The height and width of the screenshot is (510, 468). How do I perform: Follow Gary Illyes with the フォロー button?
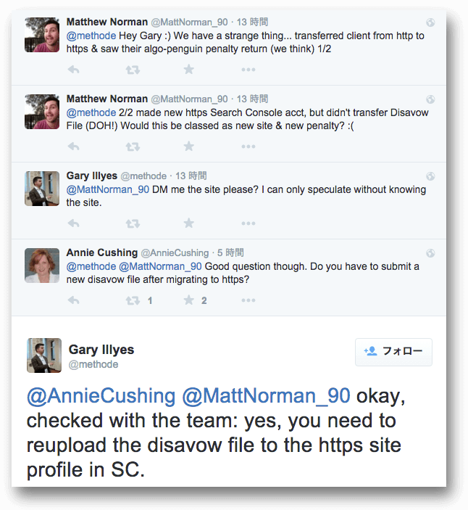coord(393,352)
